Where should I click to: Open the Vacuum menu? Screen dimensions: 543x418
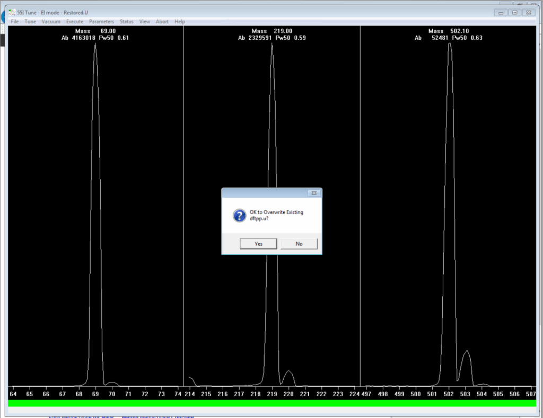pos(50,21)
